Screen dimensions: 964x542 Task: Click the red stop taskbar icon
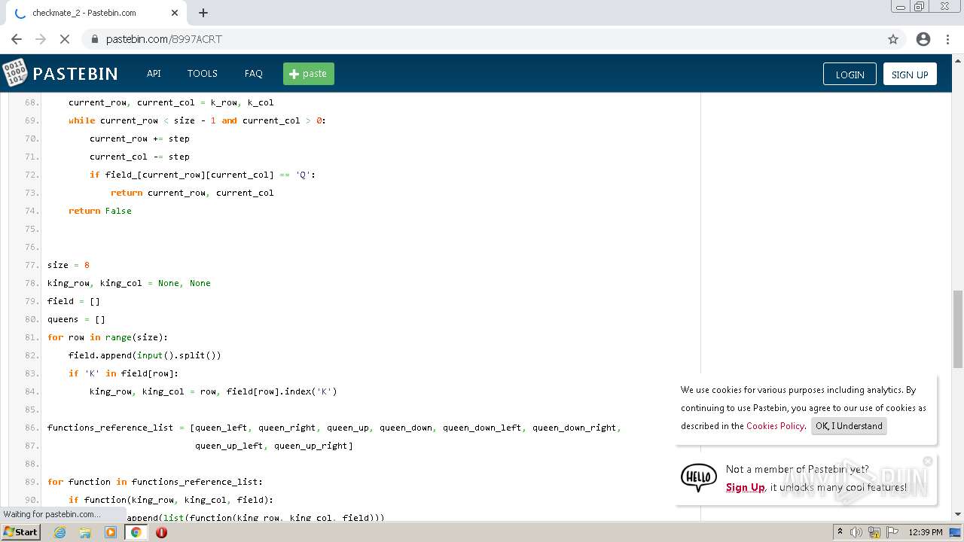click(x=161, y=532)
